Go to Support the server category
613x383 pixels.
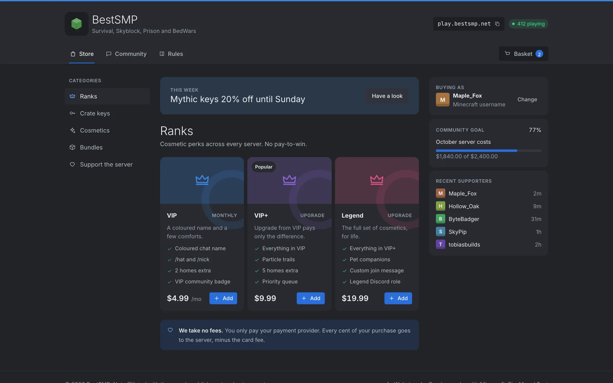tap(107, 164)
